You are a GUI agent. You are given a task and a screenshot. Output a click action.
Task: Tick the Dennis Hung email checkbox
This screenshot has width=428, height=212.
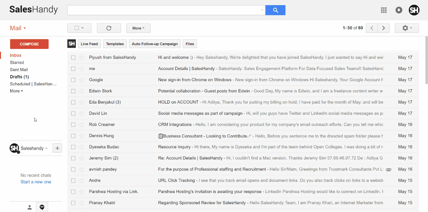coord(73,136)
